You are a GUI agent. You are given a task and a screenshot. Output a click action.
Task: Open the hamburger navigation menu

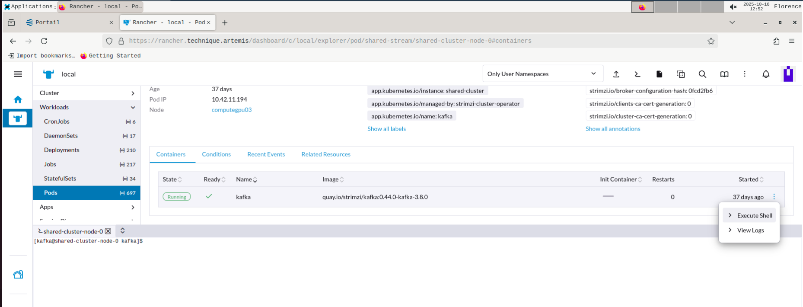point(18,74)
